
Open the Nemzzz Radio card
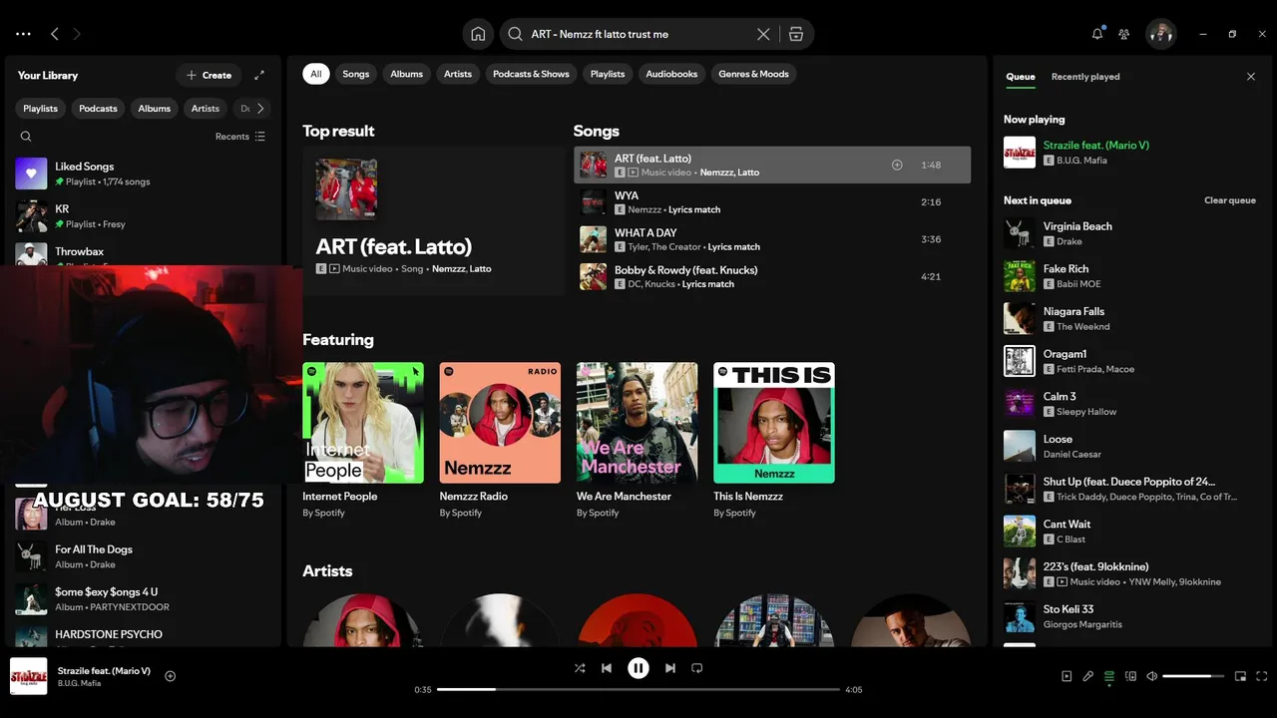coord(500,440)
